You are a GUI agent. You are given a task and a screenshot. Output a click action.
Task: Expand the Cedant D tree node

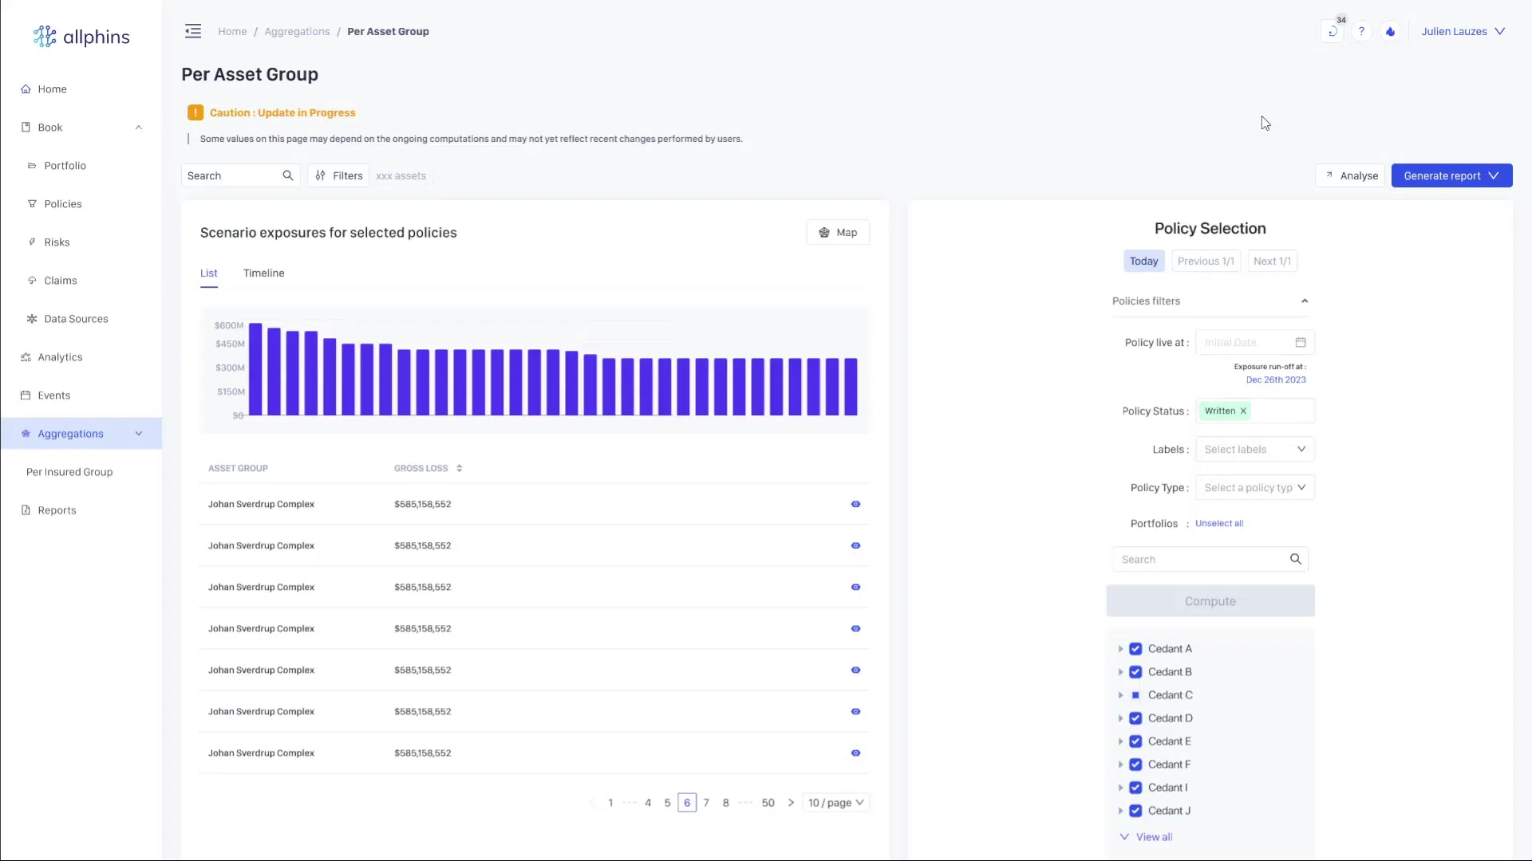pyautogui.click(x=1120, y=718)
